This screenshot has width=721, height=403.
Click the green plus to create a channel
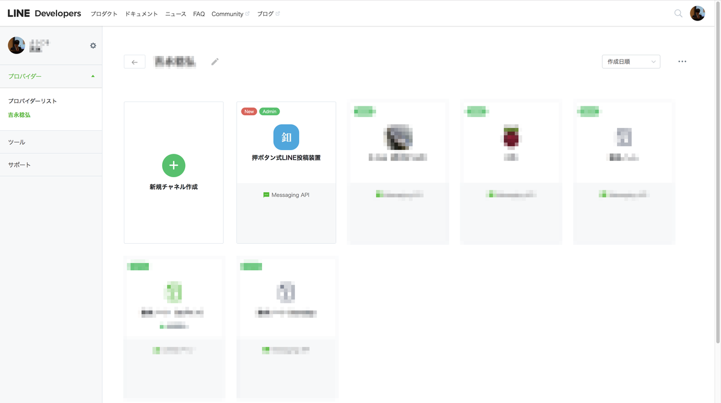(x=173, y=165)
